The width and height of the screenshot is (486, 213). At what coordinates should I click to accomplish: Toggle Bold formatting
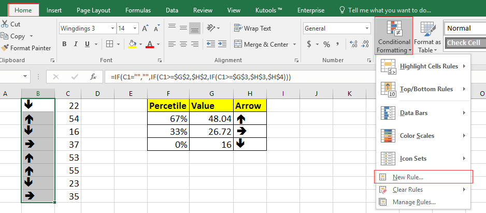(x=64, y=45)
